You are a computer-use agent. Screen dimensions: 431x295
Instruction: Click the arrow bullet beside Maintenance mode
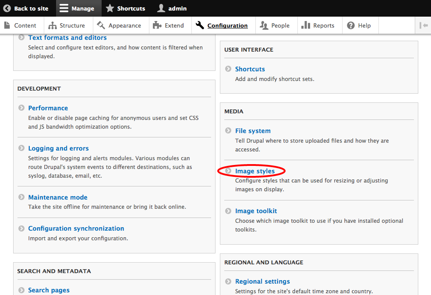pos(21,197)
